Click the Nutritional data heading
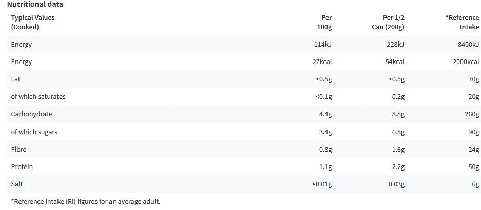This screenshot has width=481, height=210. click(35, 4)
